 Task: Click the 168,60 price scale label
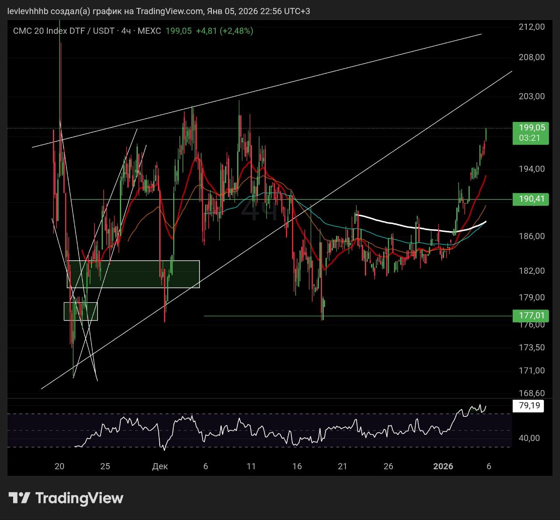(x=532, y=393)
